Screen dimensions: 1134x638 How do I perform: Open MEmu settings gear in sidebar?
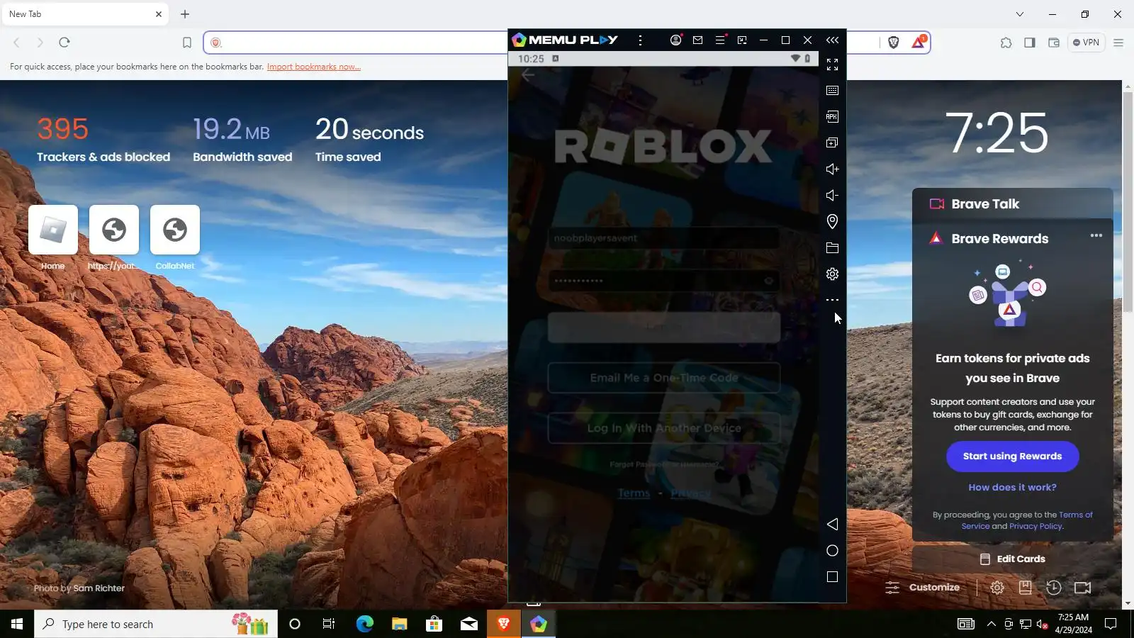(x=832, y=274)
